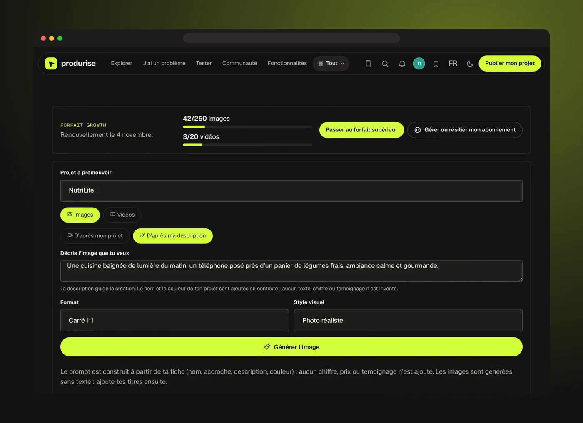Open the Photo réaliste style dropdown

pyautogui.click(x=408, y=321)
